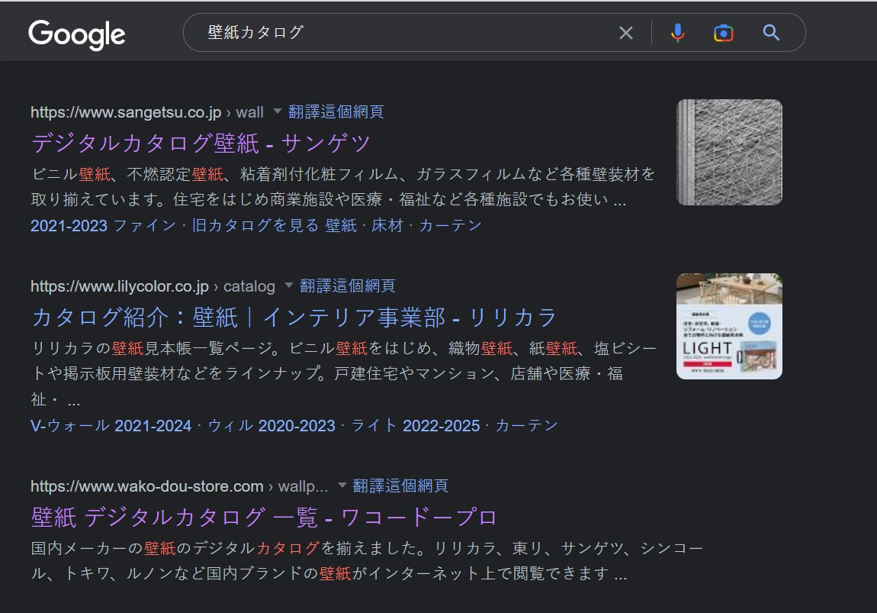Open 翻譯這個網頁 for the wako-dou-store result
The height and width of the screenshot is (613, 877).
click(400, 486)
